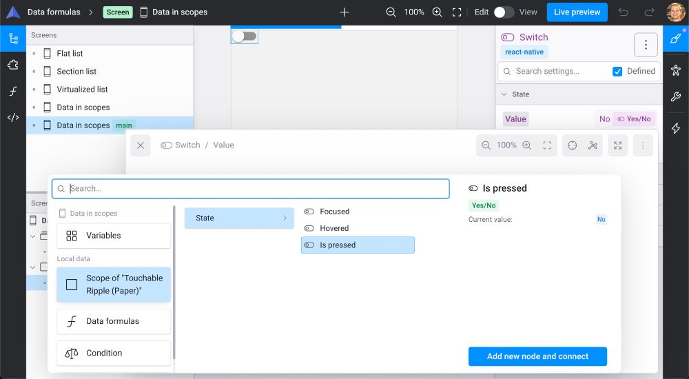Click the redo arrow

click(x=650, y=12)
